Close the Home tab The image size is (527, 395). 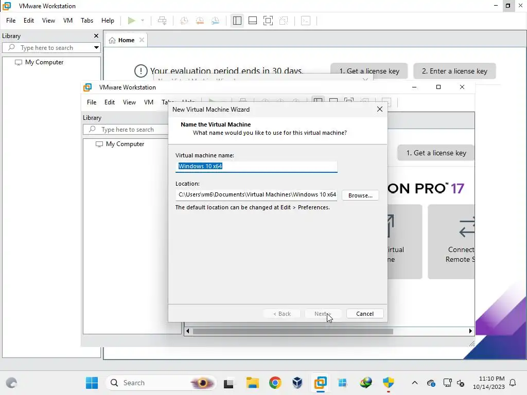tap(142, 40)
